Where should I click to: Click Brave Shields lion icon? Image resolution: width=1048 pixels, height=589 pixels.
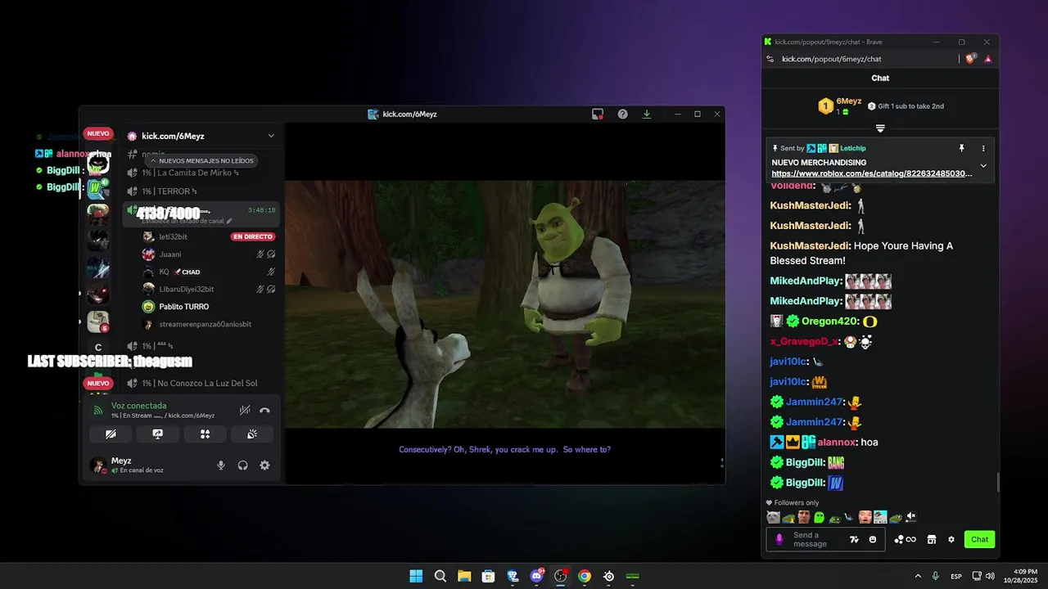pyautogui.click(x=971, y=59)
